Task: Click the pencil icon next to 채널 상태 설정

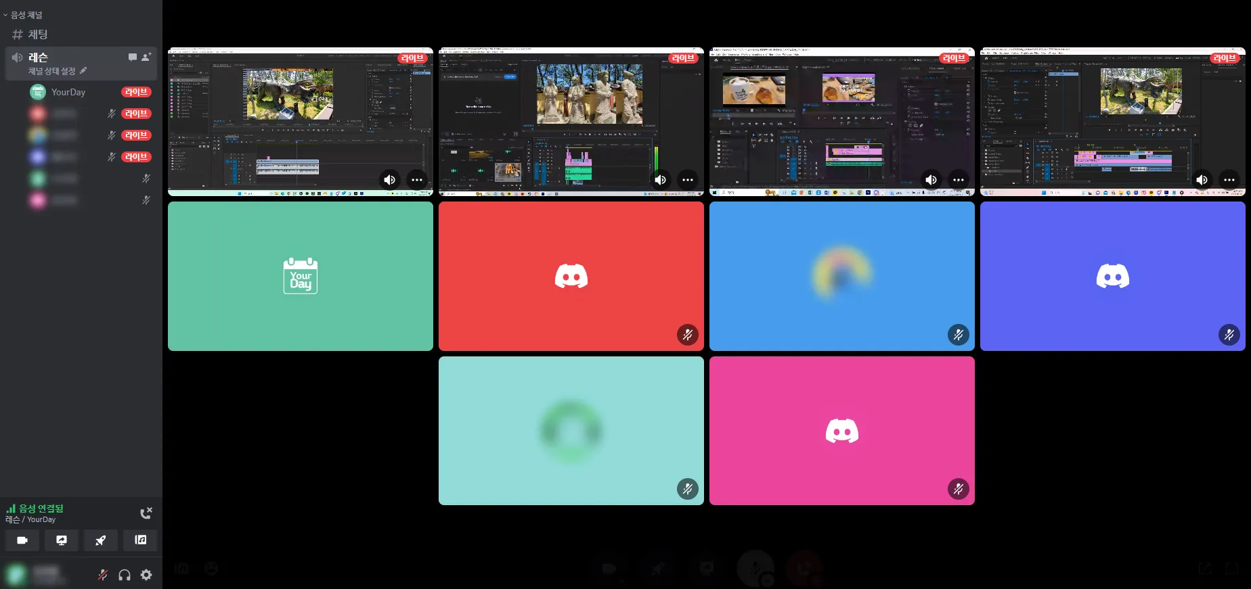Action: point(83,70)
